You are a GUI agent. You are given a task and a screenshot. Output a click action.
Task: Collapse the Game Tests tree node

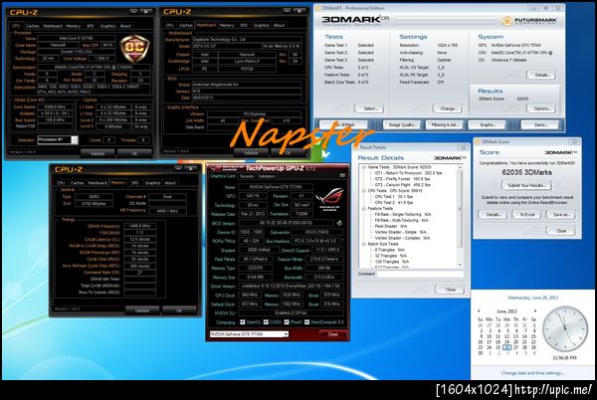pyautogui.click(x=363, y=167)
